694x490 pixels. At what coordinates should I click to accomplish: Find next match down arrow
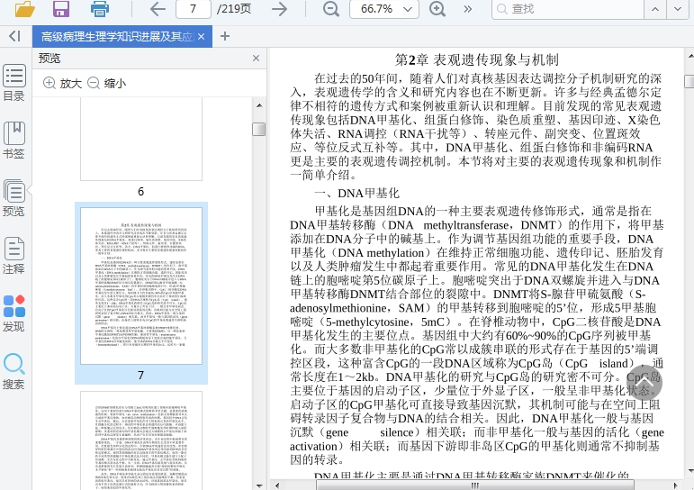(x=678, y=9)
